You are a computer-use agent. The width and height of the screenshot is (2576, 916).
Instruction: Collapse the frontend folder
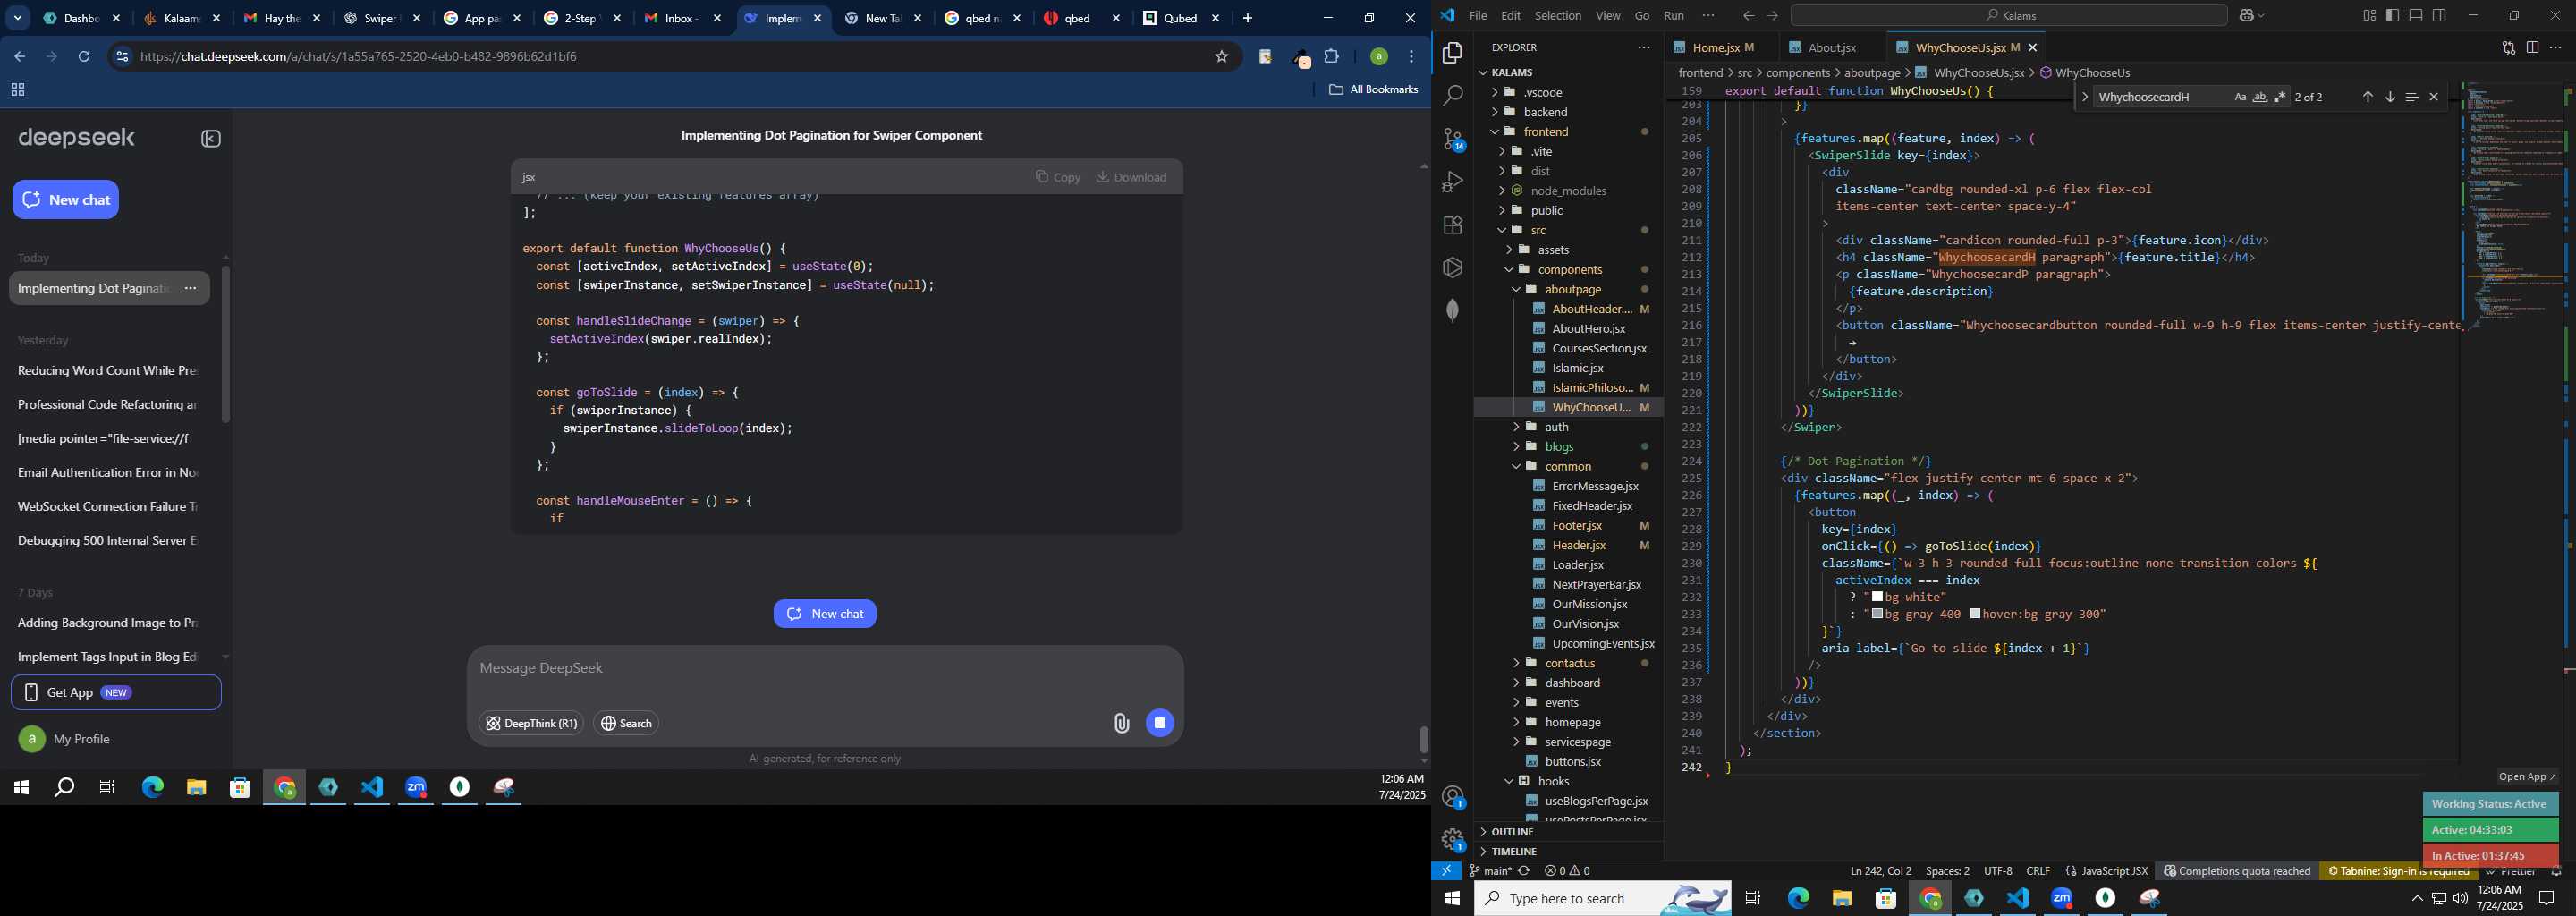tap(1568, 132)
